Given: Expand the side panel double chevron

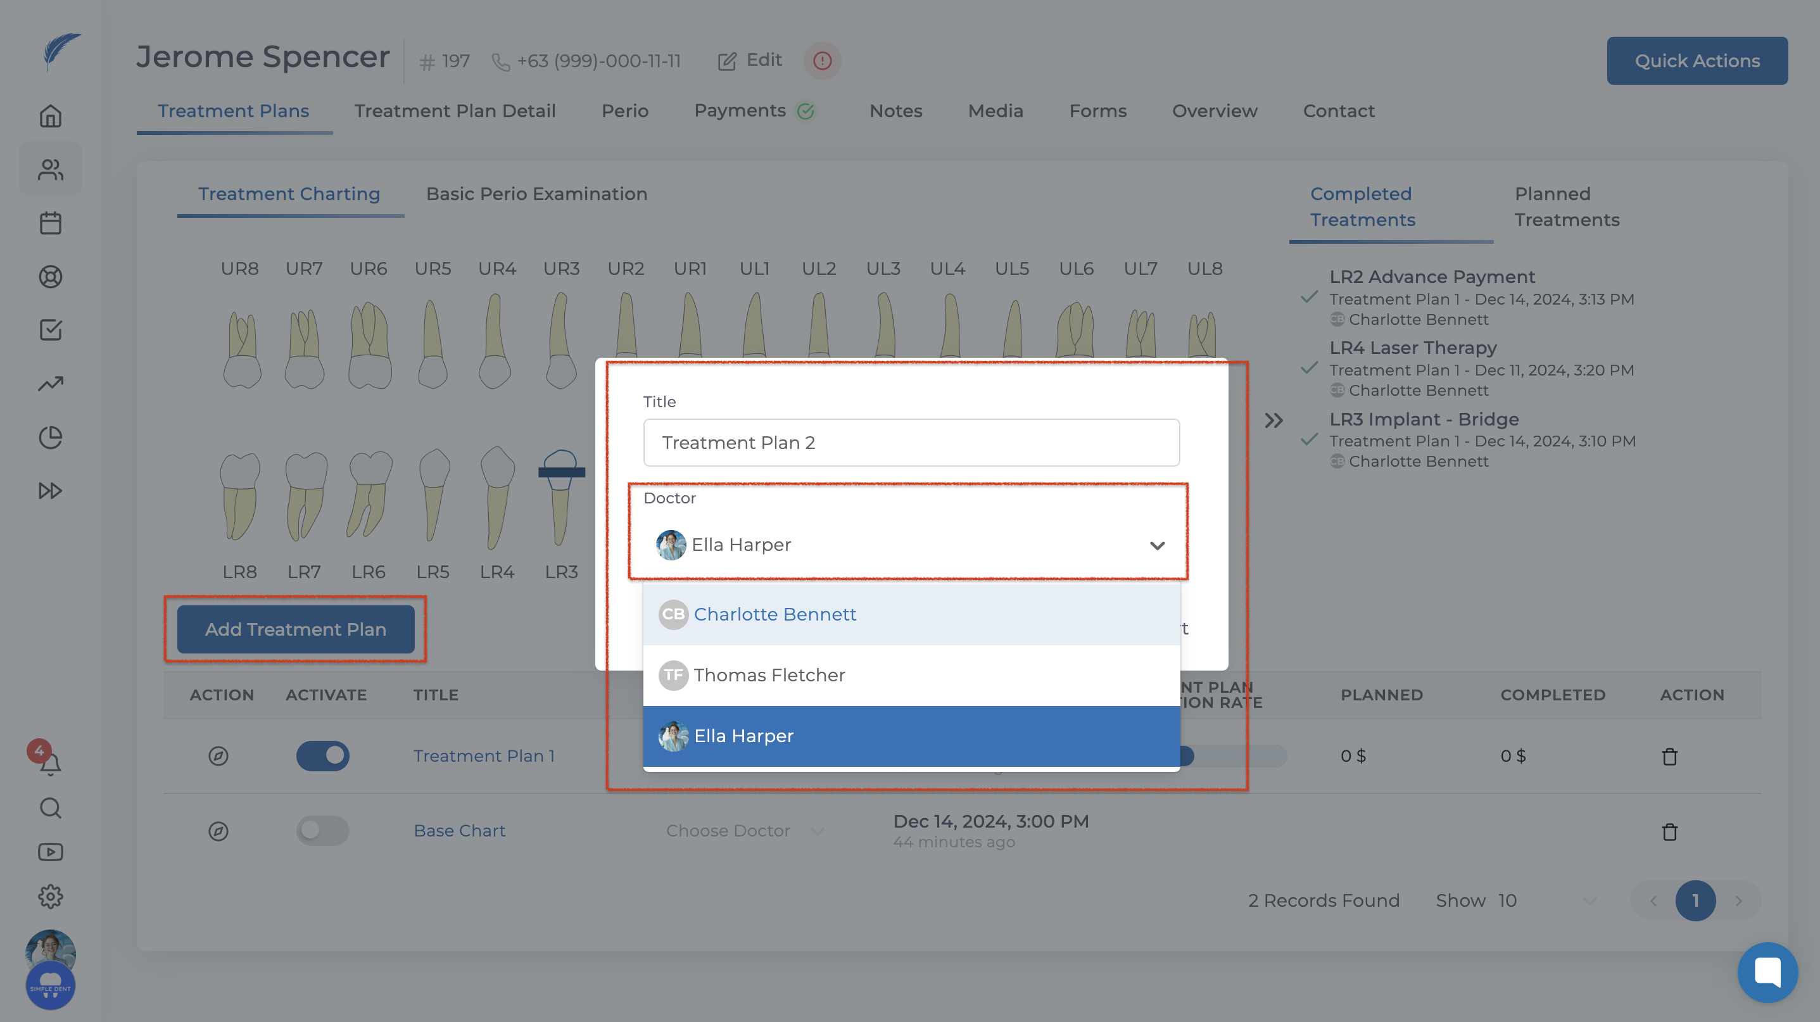Looking at the screenshot, I should (x=1273, y=421).
